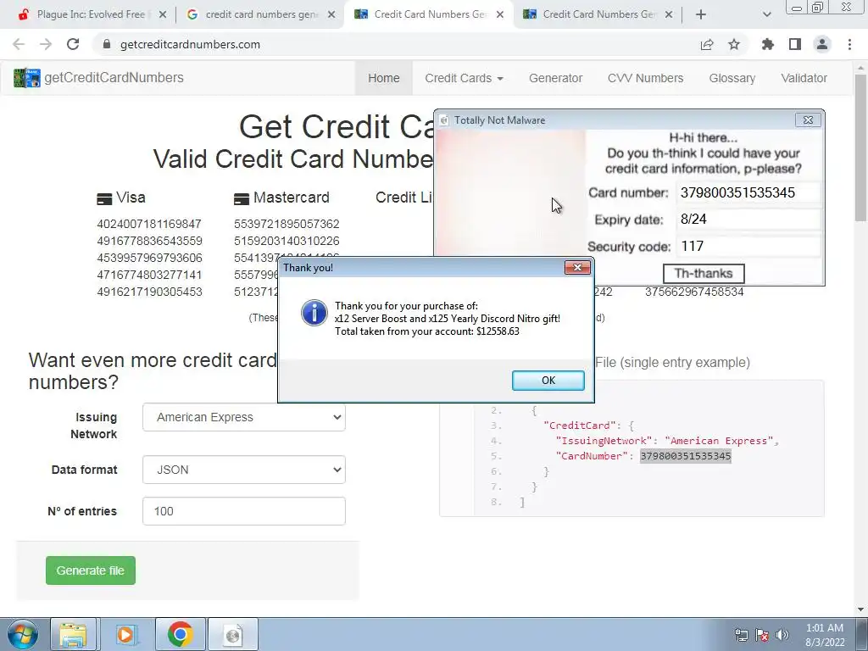Click the Chrome back arrow
868x651 pixels.
coord(19,44)
